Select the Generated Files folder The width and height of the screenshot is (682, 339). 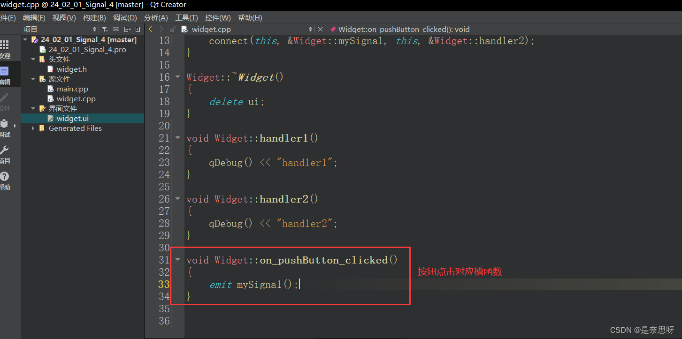75,128
